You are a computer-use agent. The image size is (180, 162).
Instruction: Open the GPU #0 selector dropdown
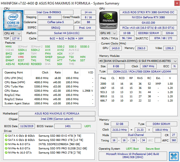point(108,33)
